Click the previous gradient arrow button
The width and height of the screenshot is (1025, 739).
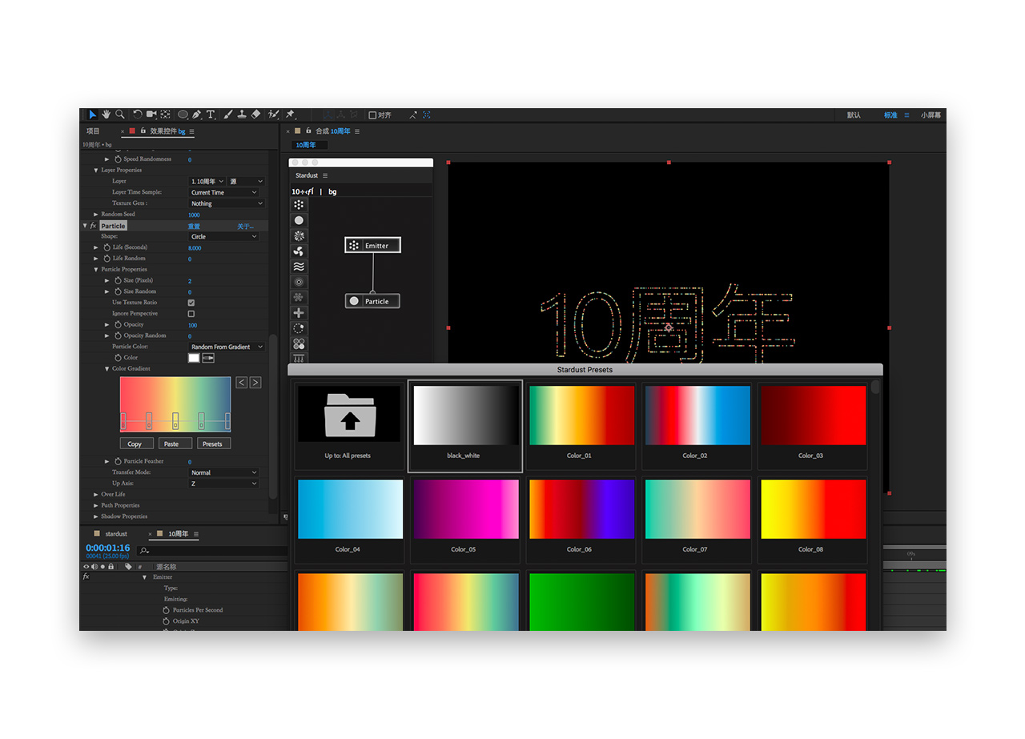click(242, 383)
